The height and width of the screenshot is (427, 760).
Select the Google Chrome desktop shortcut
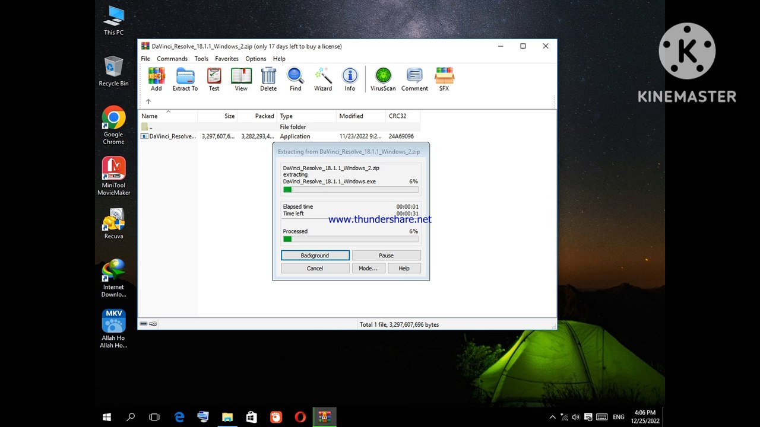(113, 126)
